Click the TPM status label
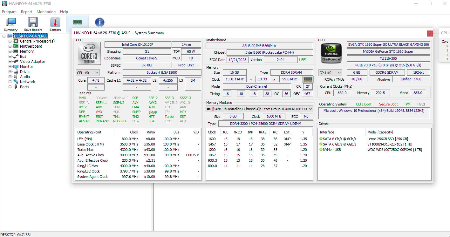The width and height of the screenshot is (450, 237). pos(407,104)
